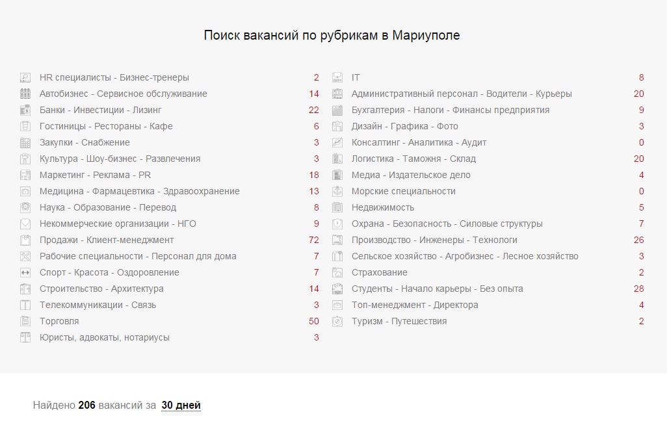Click the icon next to Туризм - Путешествия
The height and width of the screenshot is (425, 667).
(337, 321)
